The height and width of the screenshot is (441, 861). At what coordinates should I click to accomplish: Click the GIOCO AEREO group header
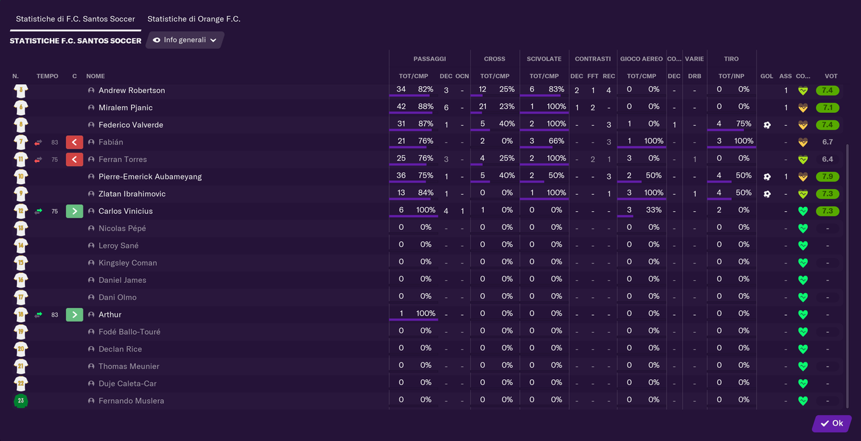point(641,59)
